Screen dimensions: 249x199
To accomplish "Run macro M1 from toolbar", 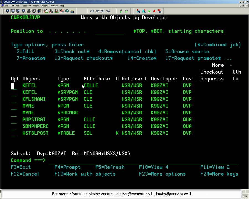I will pyautogui.click(x=121, y=11).
